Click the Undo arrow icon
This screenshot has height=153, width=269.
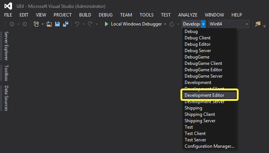click(77, 24)
